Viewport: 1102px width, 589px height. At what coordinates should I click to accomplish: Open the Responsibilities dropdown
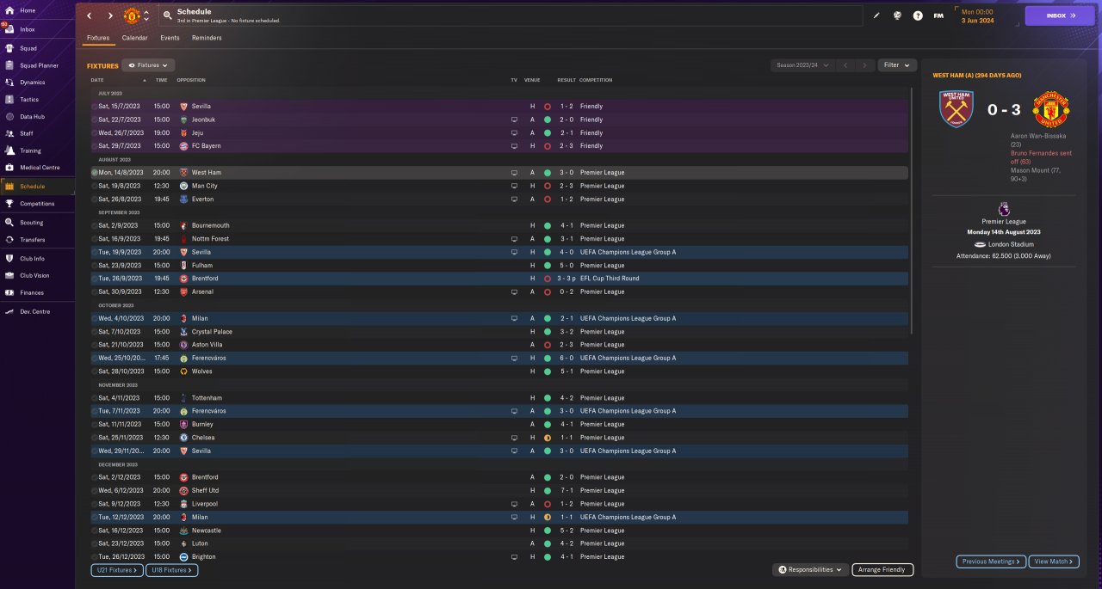point(810,569)
